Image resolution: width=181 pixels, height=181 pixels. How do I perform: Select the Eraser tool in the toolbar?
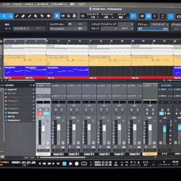(23, 16)
